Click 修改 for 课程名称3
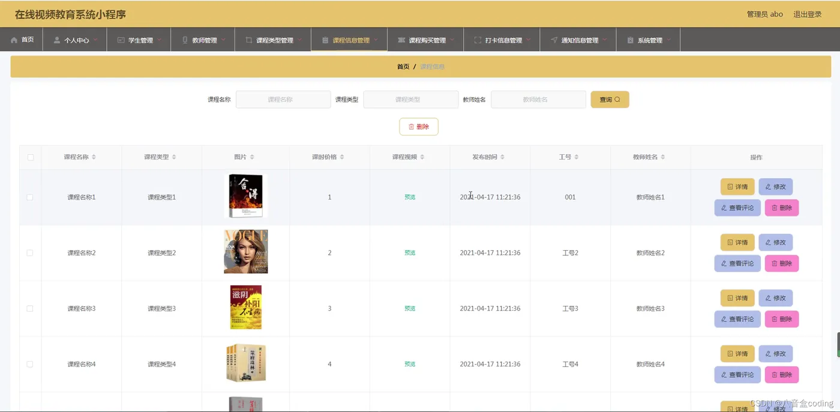Image resolution: width=840 pixels, height=412 pixels. (x=775, y=298)
